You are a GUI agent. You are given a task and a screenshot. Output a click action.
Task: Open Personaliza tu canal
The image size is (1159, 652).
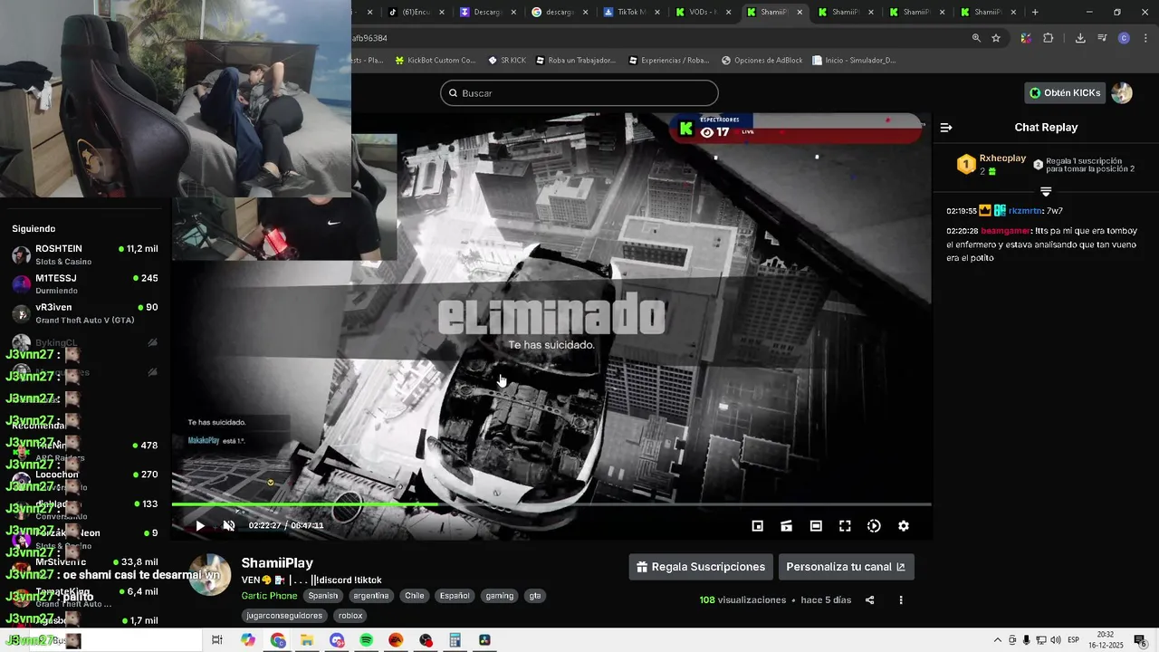846,567
